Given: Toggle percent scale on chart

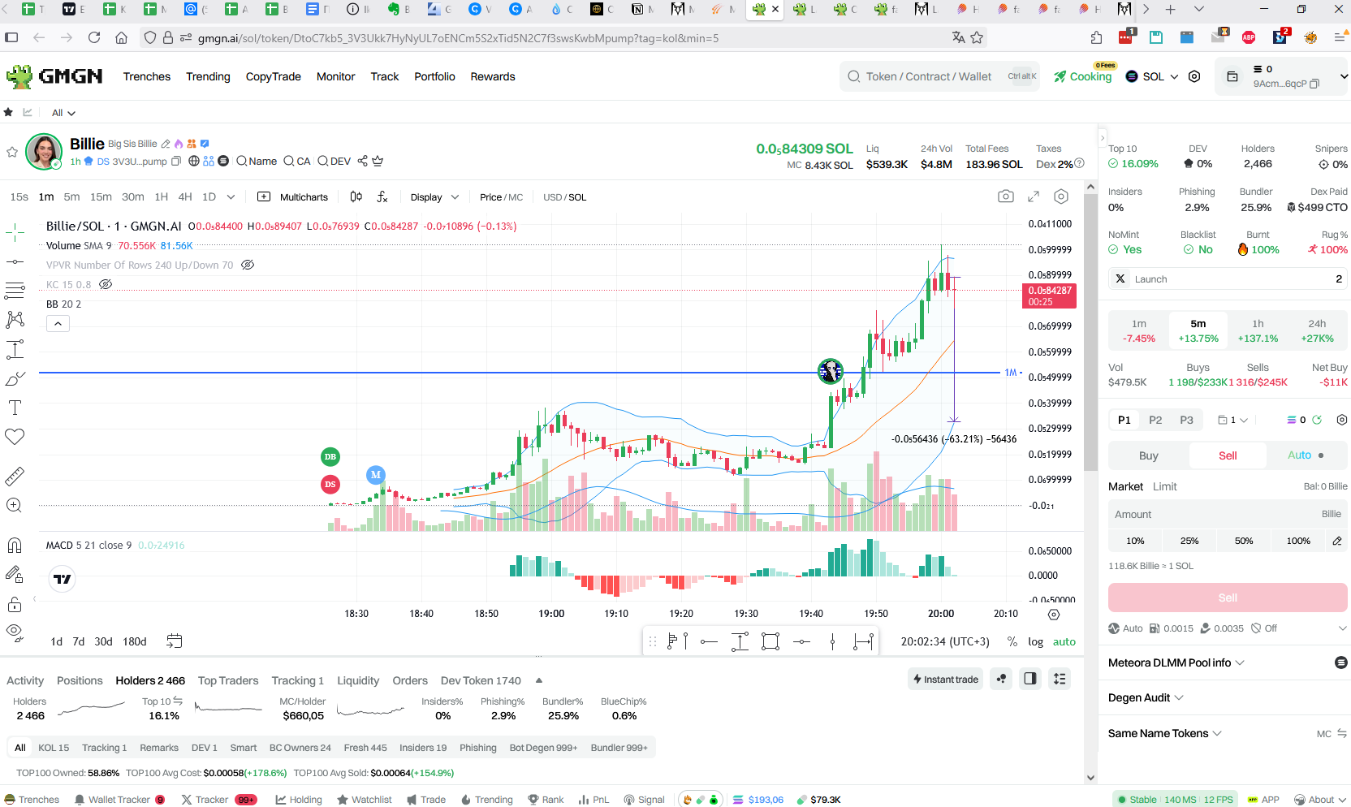Looking at the screenshot, I should click(1012, 641).
